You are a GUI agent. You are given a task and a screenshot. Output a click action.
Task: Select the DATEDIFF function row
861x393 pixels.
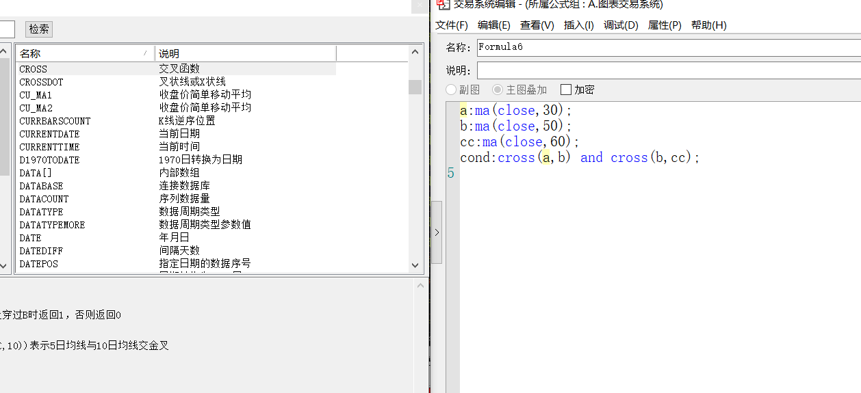(176, 251)
